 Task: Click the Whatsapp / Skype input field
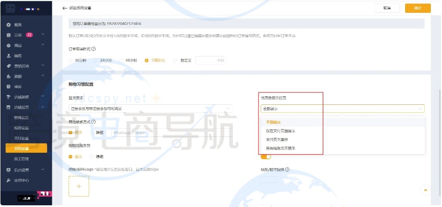point(171,133)
